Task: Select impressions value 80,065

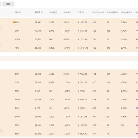Action: (38, 48)
